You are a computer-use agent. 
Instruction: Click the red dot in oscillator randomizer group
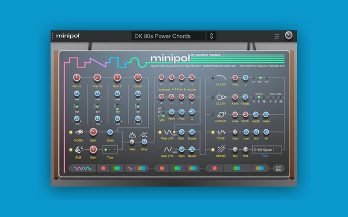coord(103,169)
